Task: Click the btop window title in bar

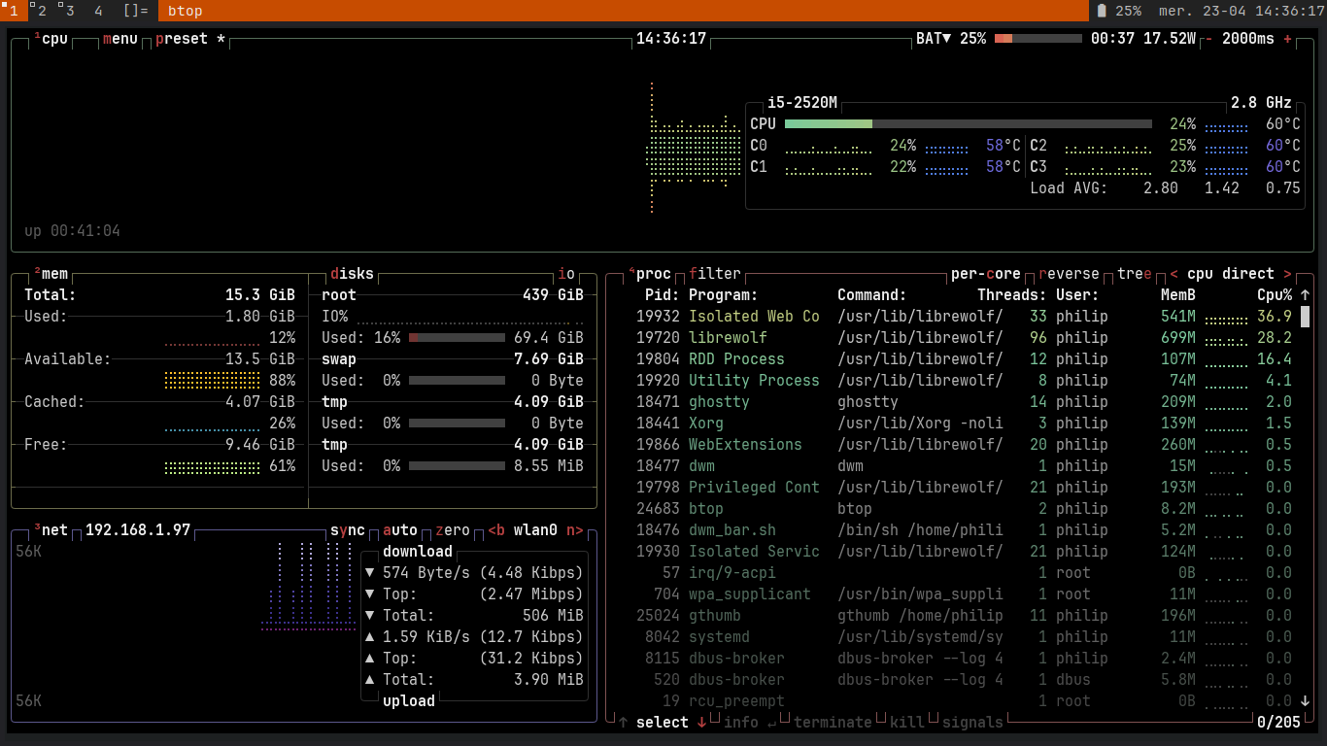Action: click(x=185, y=11)
